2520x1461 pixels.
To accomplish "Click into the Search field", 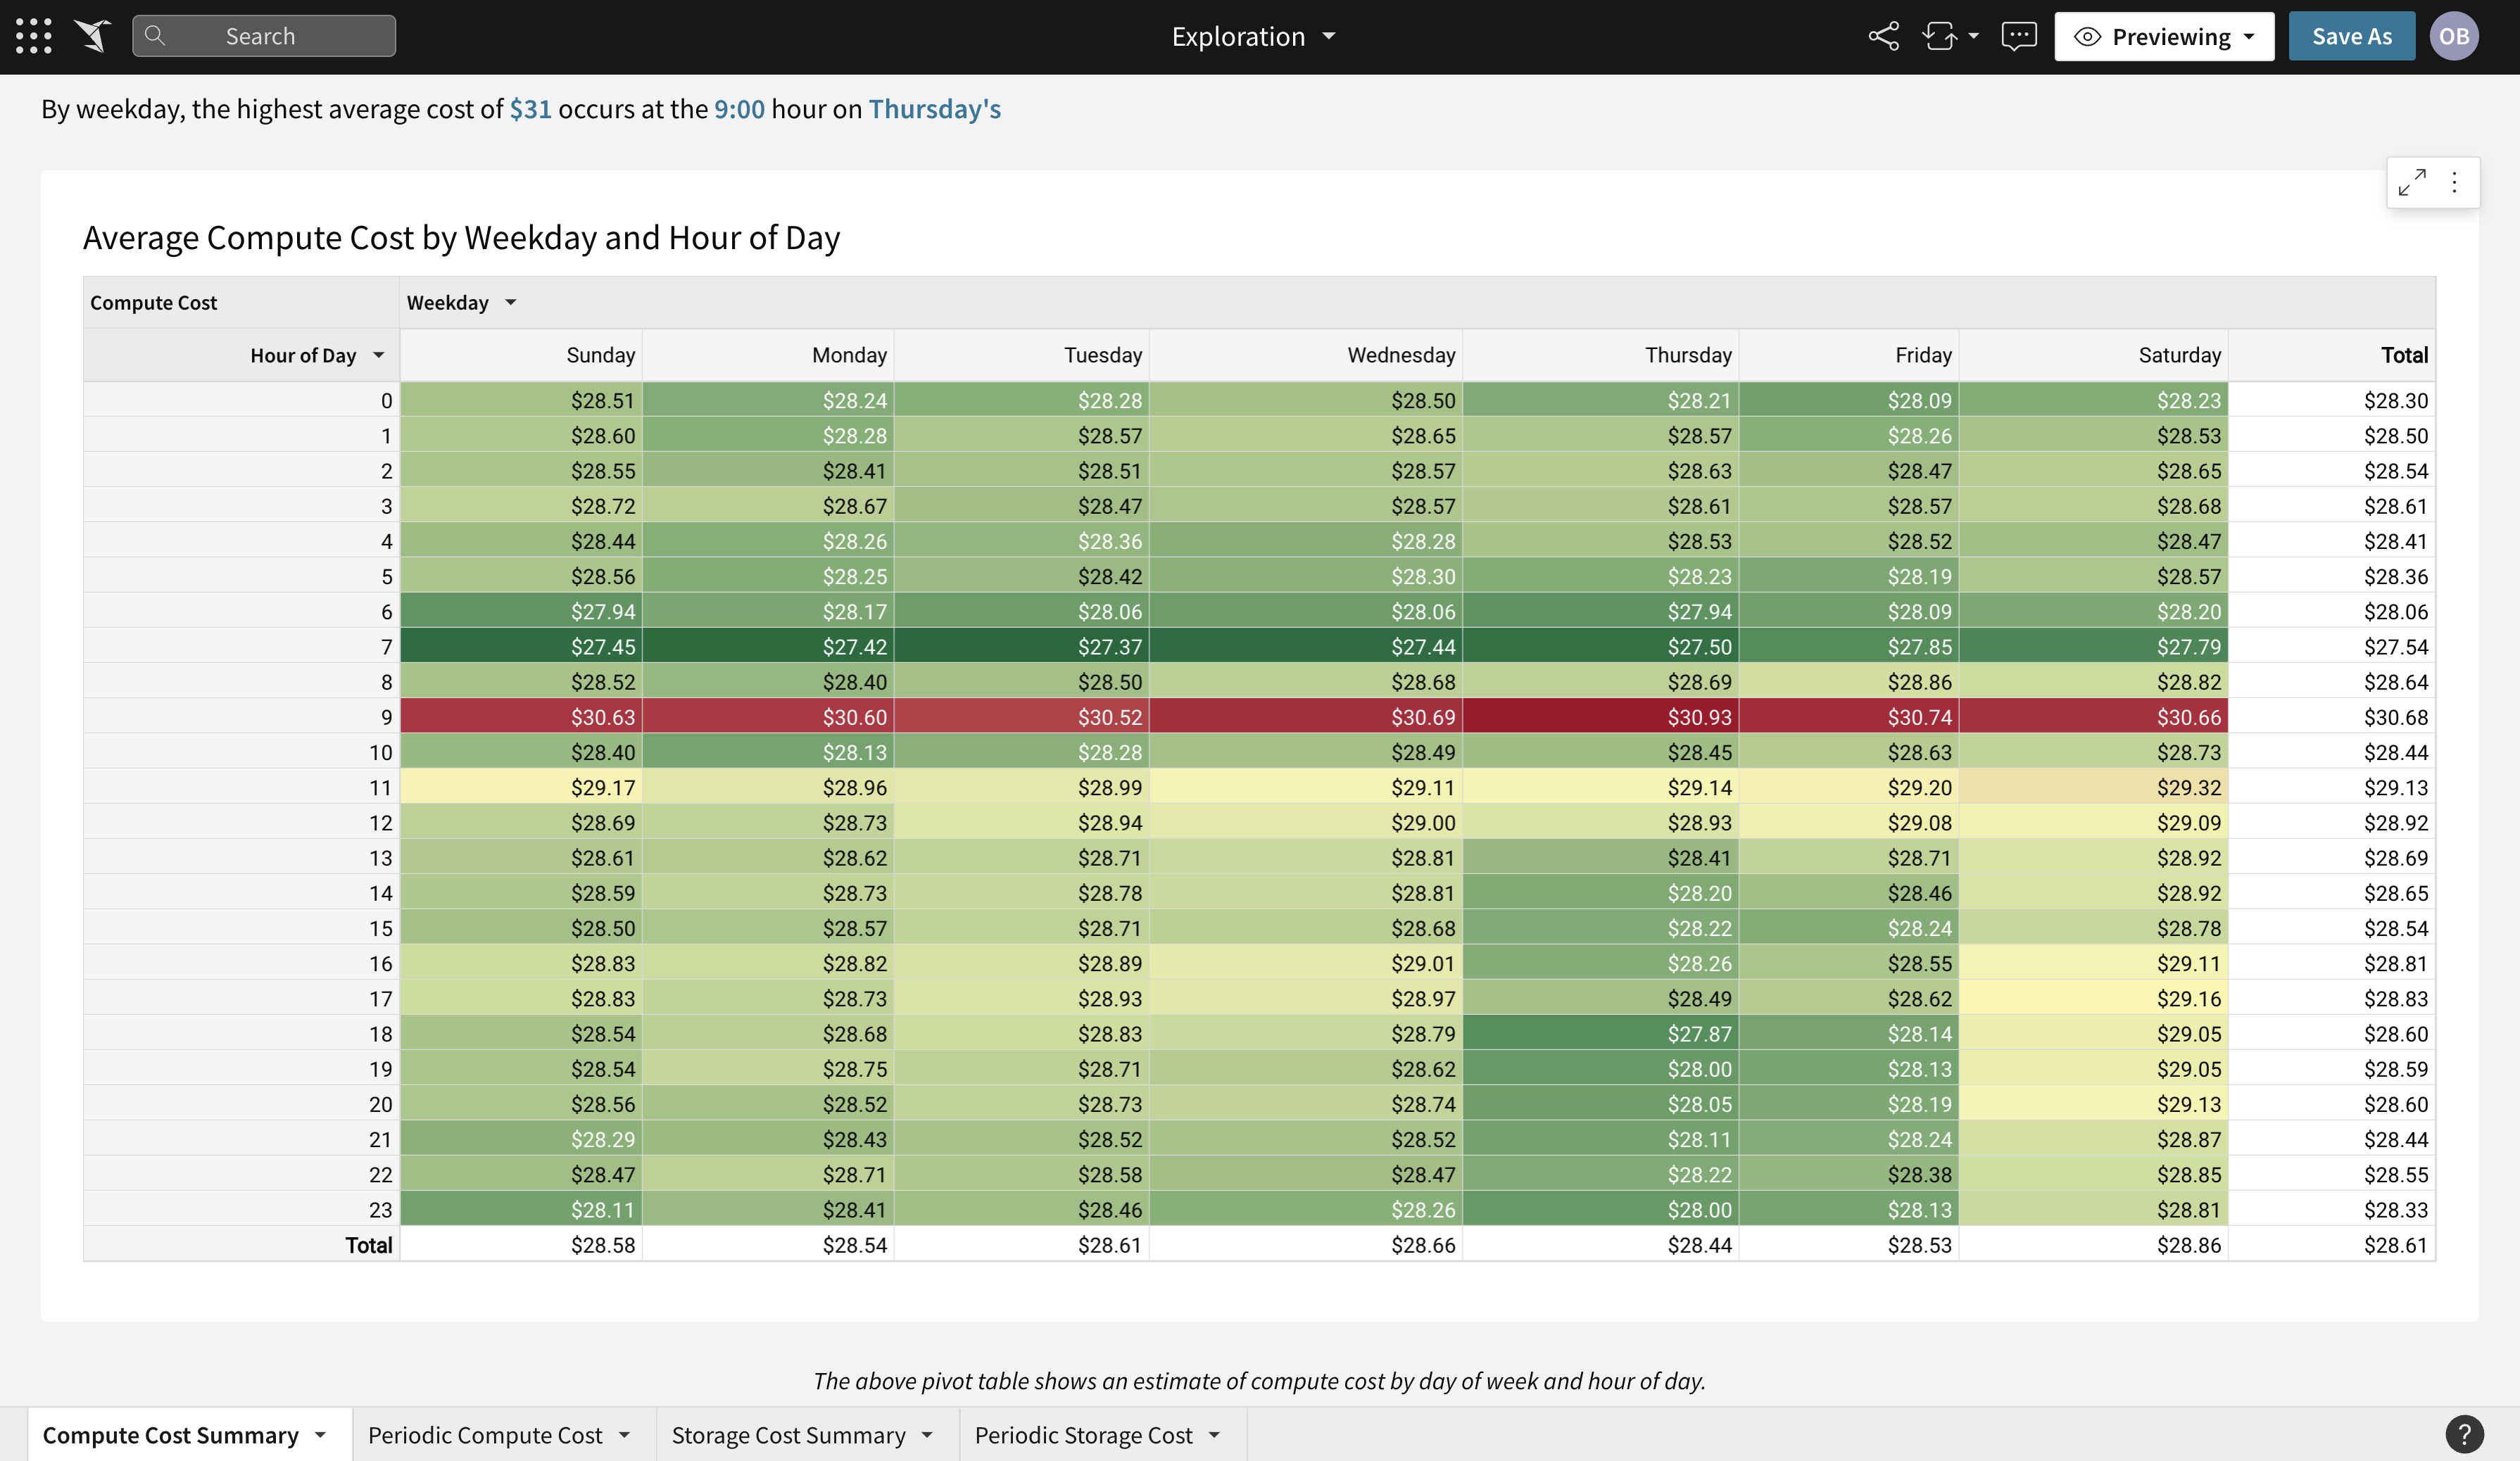I will [x=264, y=36].
